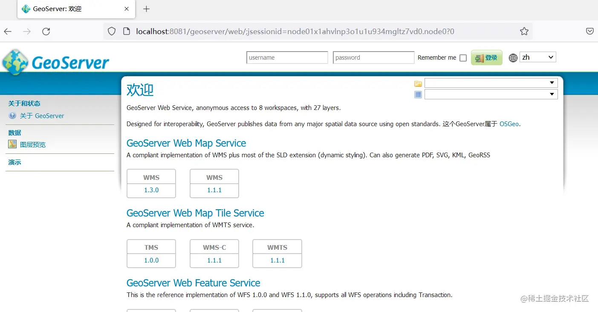This screenshot has height=312, width=598.
Task: Click the globe language icon
Action: pos(513,58)
